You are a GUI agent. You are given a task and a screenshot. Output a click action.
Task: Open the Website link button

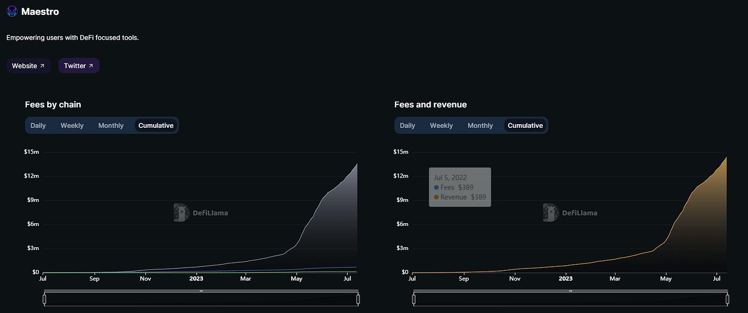[28, 66]
